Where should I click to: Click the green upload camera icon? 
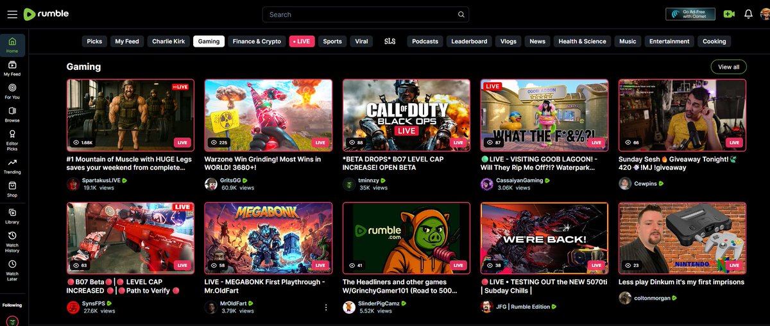coord(728,14)
